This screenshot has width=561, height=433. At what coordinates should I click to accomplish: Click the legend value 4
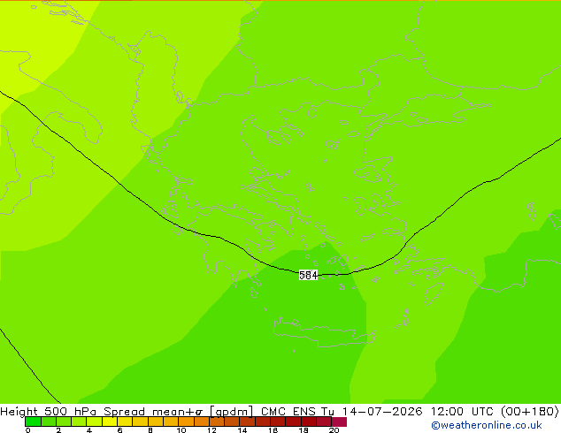tap(89, 430)
